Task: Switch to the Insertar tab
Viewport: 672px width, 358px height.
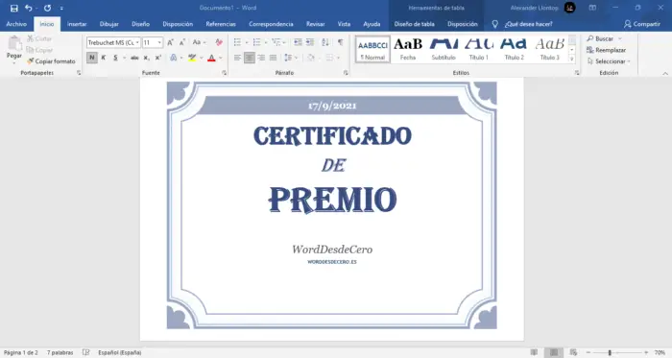Action: coord(77,24)
